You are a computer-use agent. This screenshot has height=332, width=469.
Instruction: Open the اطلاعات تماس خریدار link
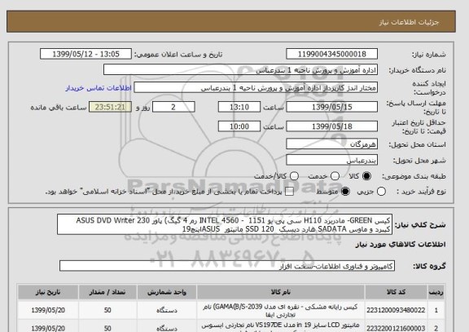[99, 88]
